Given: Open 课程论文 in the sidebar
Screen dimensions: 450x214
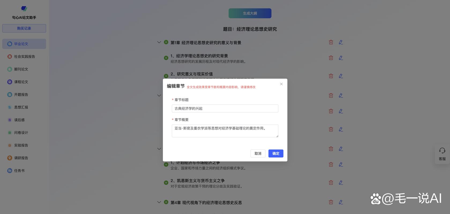Looking at the screenshot, I should click(24, 82).
